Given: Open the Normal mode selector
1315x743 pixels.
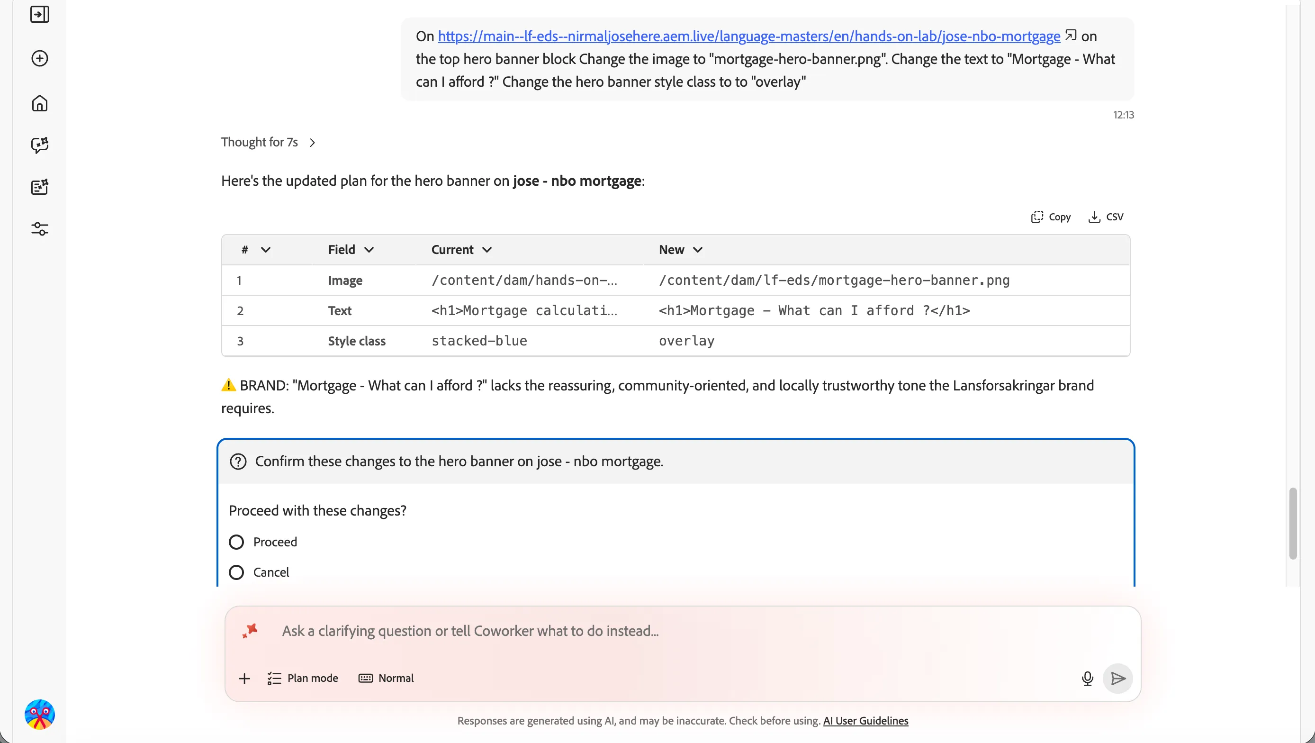Looking at the screenshot, I should [x=387, y=678].
